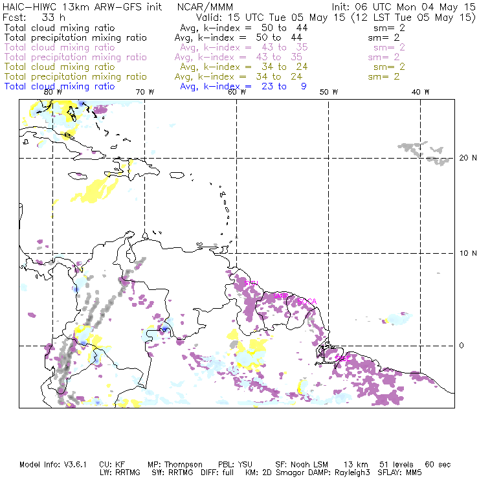Click 'Valid: 15 UTC Tue 05 May 15' text
The image size is (479, 479).
coord(271,17)
